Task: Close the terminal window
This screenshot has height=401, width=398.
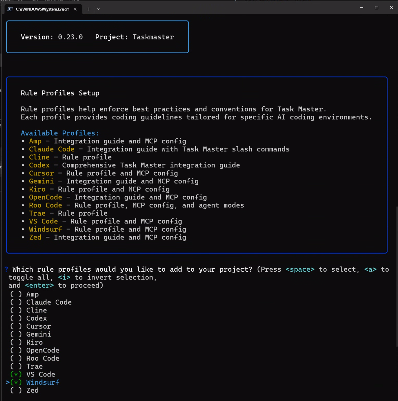Action: [391, 8]
